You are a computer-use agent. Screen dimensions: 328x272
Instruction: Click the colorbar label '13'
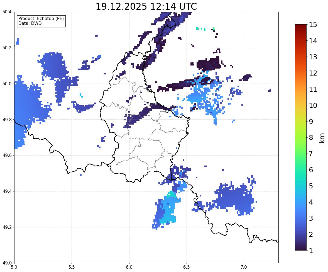coord(313,57)
